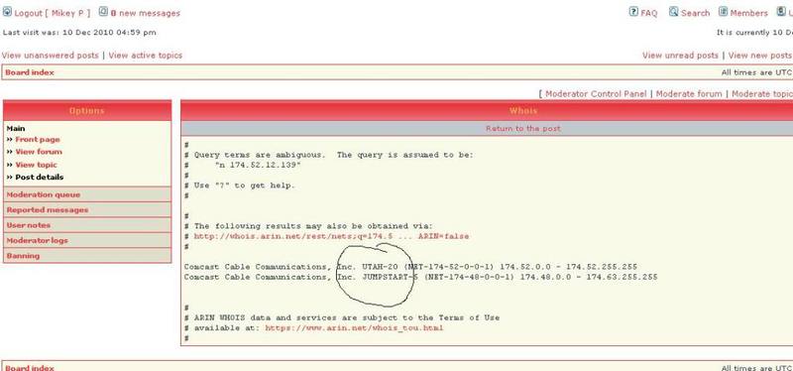793x371 pixels.
Task: Open the Moderate topic link
Action: [762, 93]
